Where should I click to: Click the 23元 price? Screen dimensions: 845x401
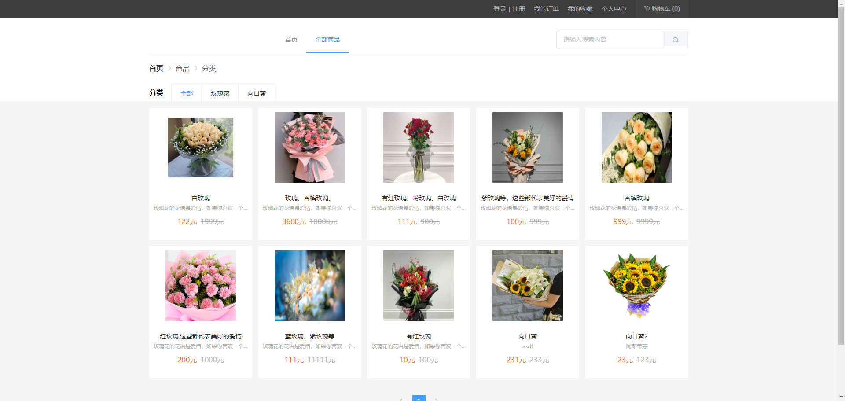pyautogui.click(x=625, y=360)
